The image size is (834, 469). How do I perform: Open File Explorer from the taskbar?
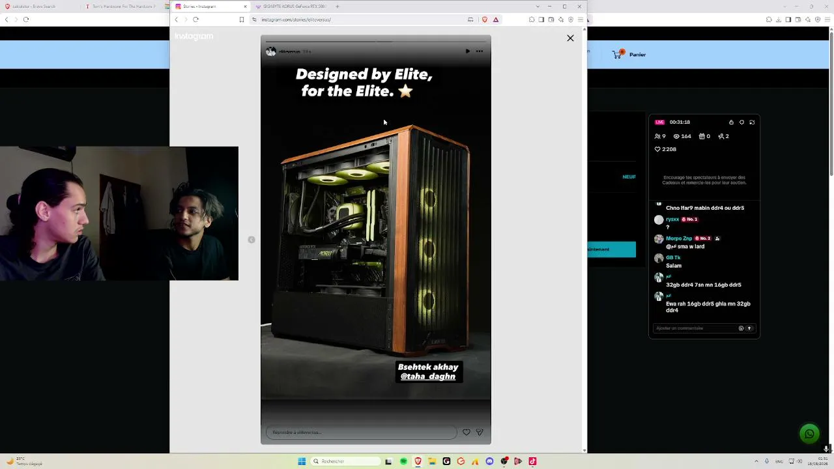tap(431, 461)
